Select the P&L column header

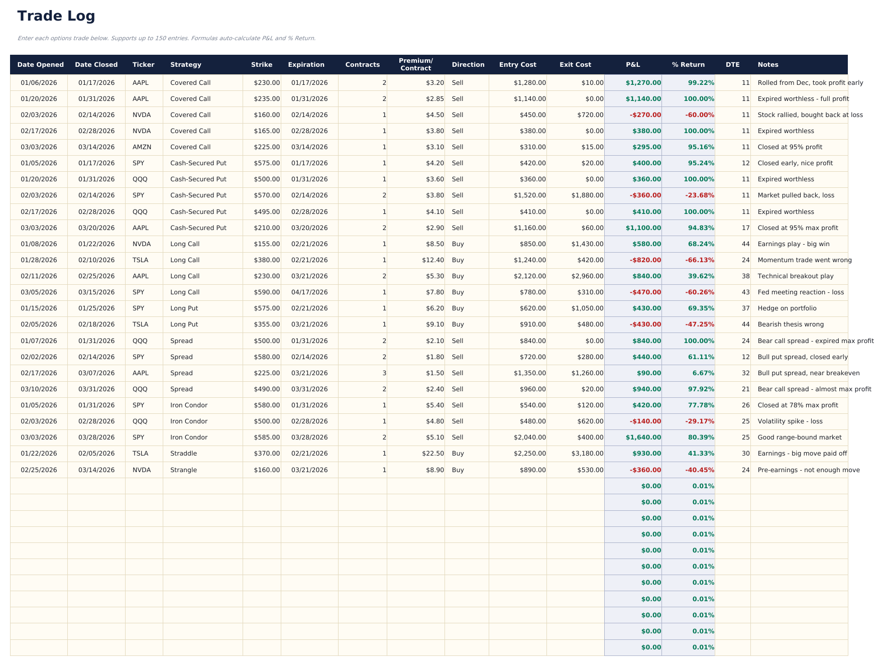tap(632, 64)
